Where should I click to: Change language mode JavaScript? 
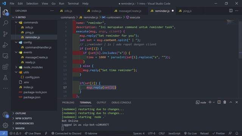(174, 133)
